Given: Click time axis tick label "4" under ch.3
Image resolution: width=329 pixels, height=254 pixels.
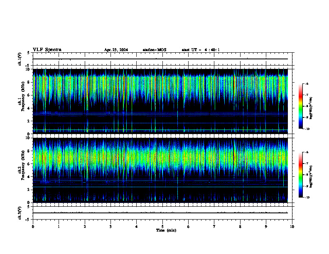Looking at the screenshot, I should 137,227.
